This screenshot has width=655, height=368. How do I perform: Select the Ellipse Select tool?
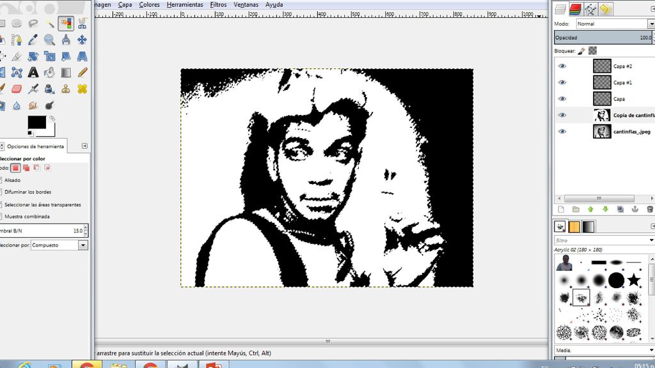17,24
